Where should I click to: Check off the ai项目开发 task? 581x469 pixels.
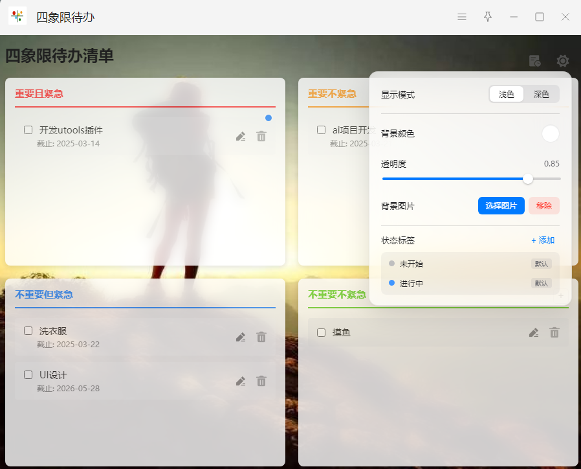tap(322, 130)
